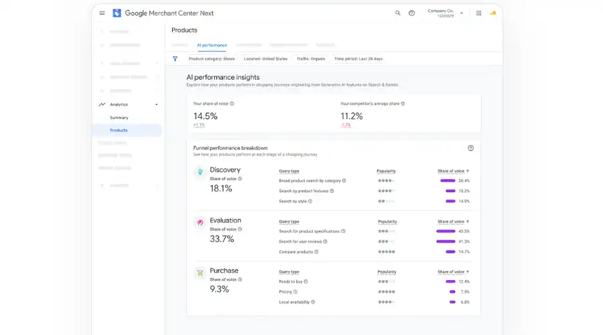Select Products under Analytics in sidebar

(119, 131)
